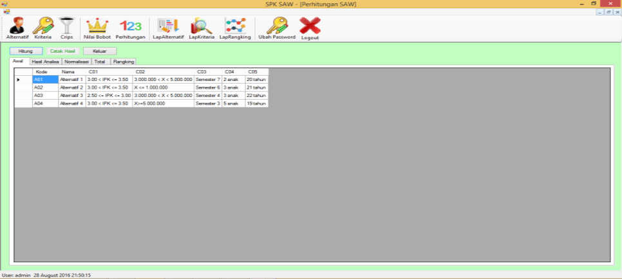Select the Alternatif 3 name cell
622x279 pixels.
click(x=72, y=95)
